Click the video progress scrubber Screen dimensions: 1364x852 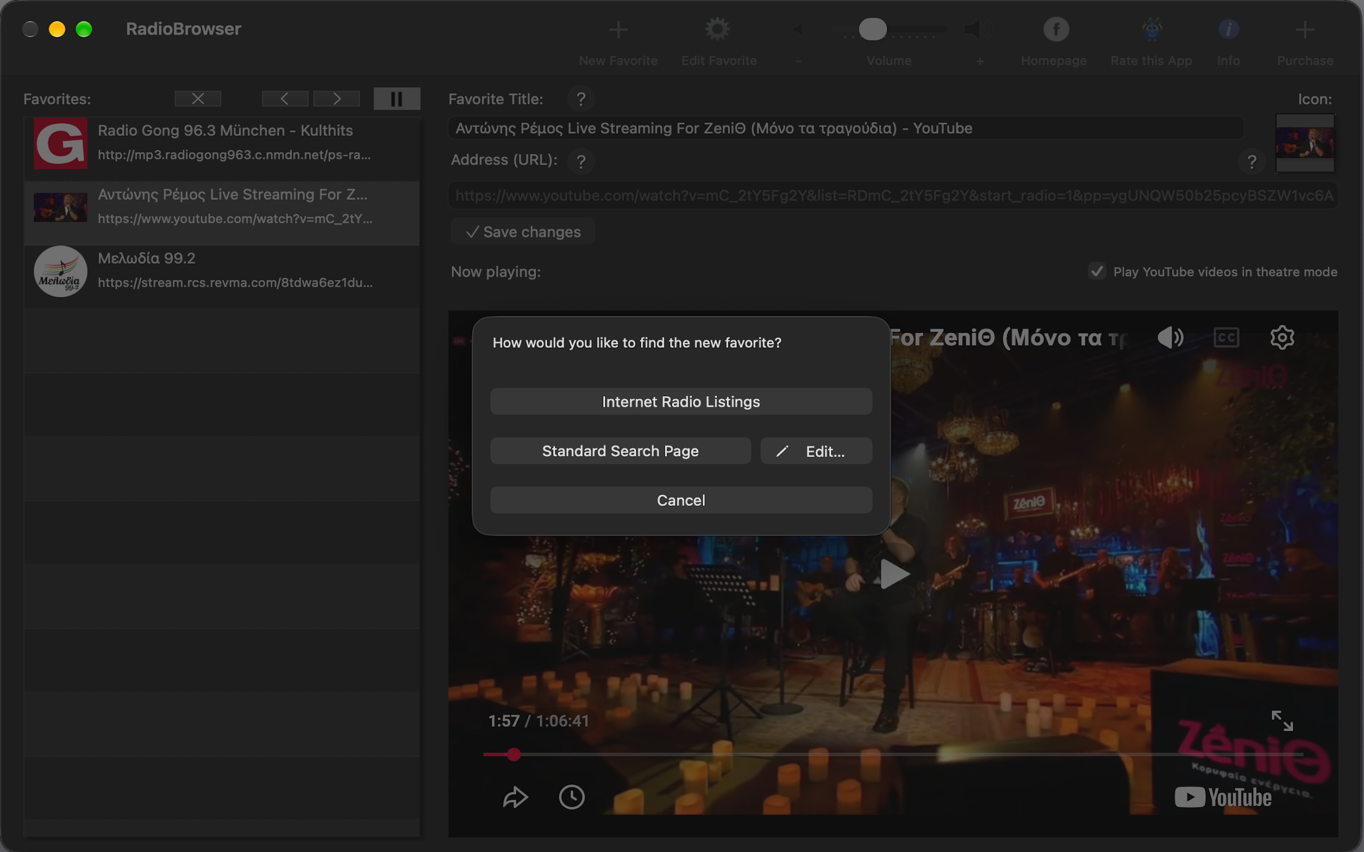click(x=514, y=754)
